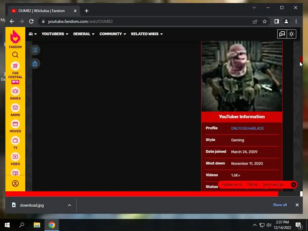Select the 'March 24, 2009' date joined value
Image resolution: width=308 pixels, height=231 pixels.
(244, 152)
